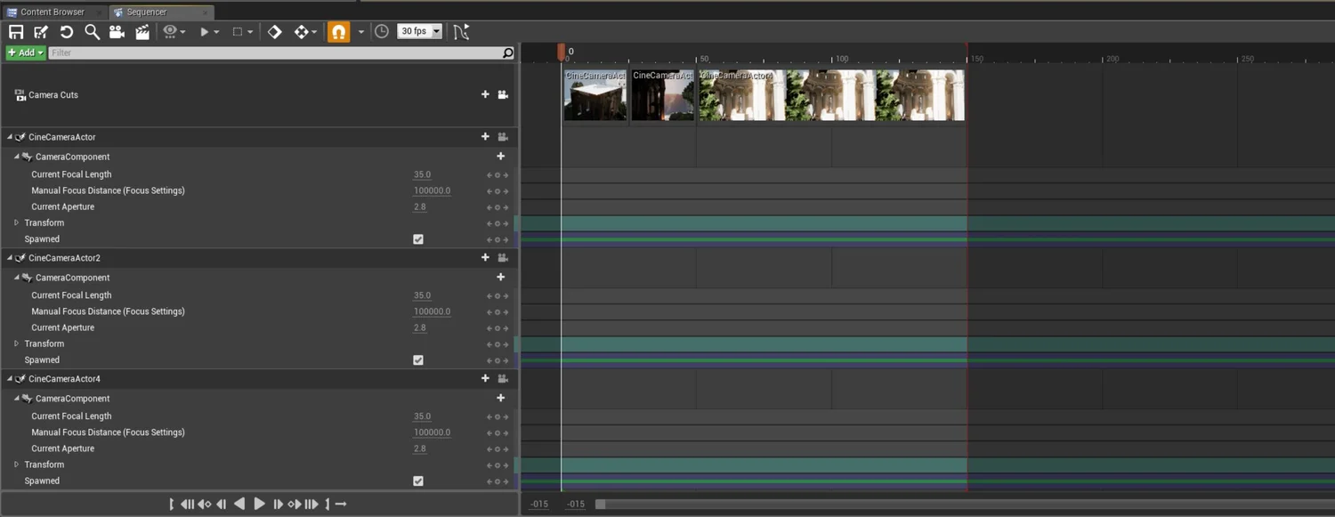Open the time snapping interval clock
The image size is (1335, 517).
pyautogui.click(x=381, y=31)
